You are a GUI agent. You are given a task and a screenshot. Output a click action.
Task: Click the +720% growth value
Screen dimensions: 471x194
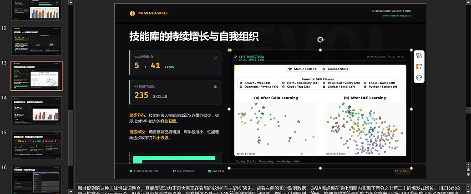[169, 67]
